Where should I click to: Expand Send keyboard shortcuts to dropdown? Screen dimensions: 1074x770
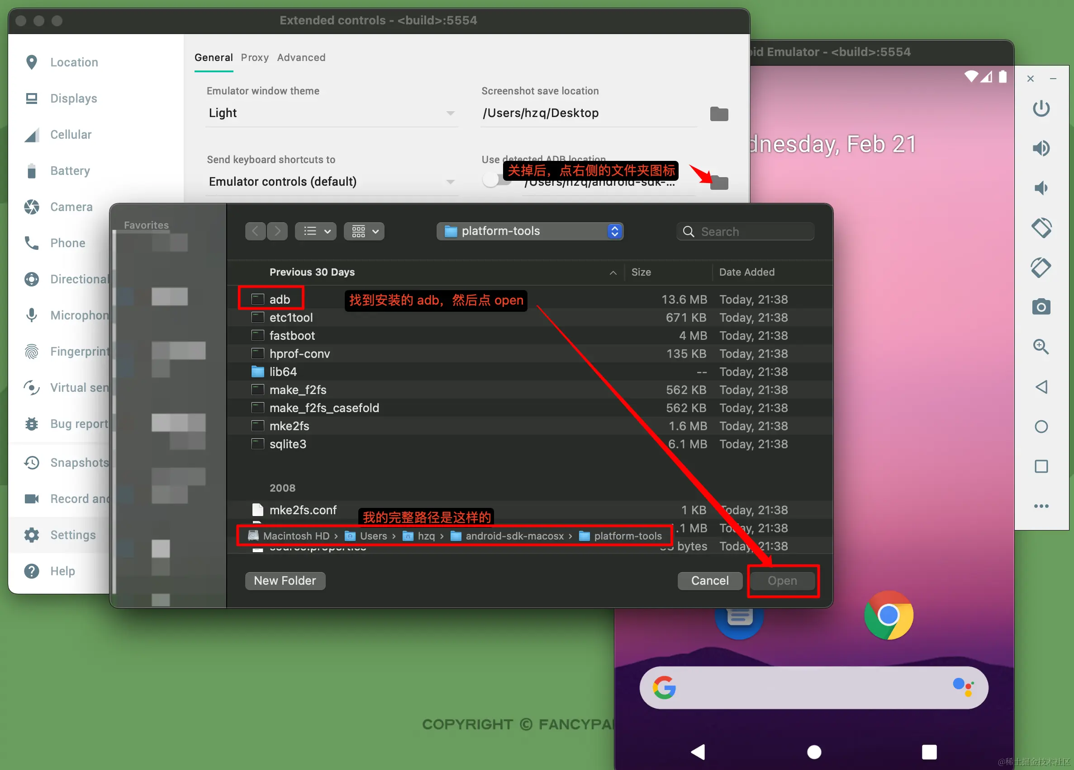(331, 182)
